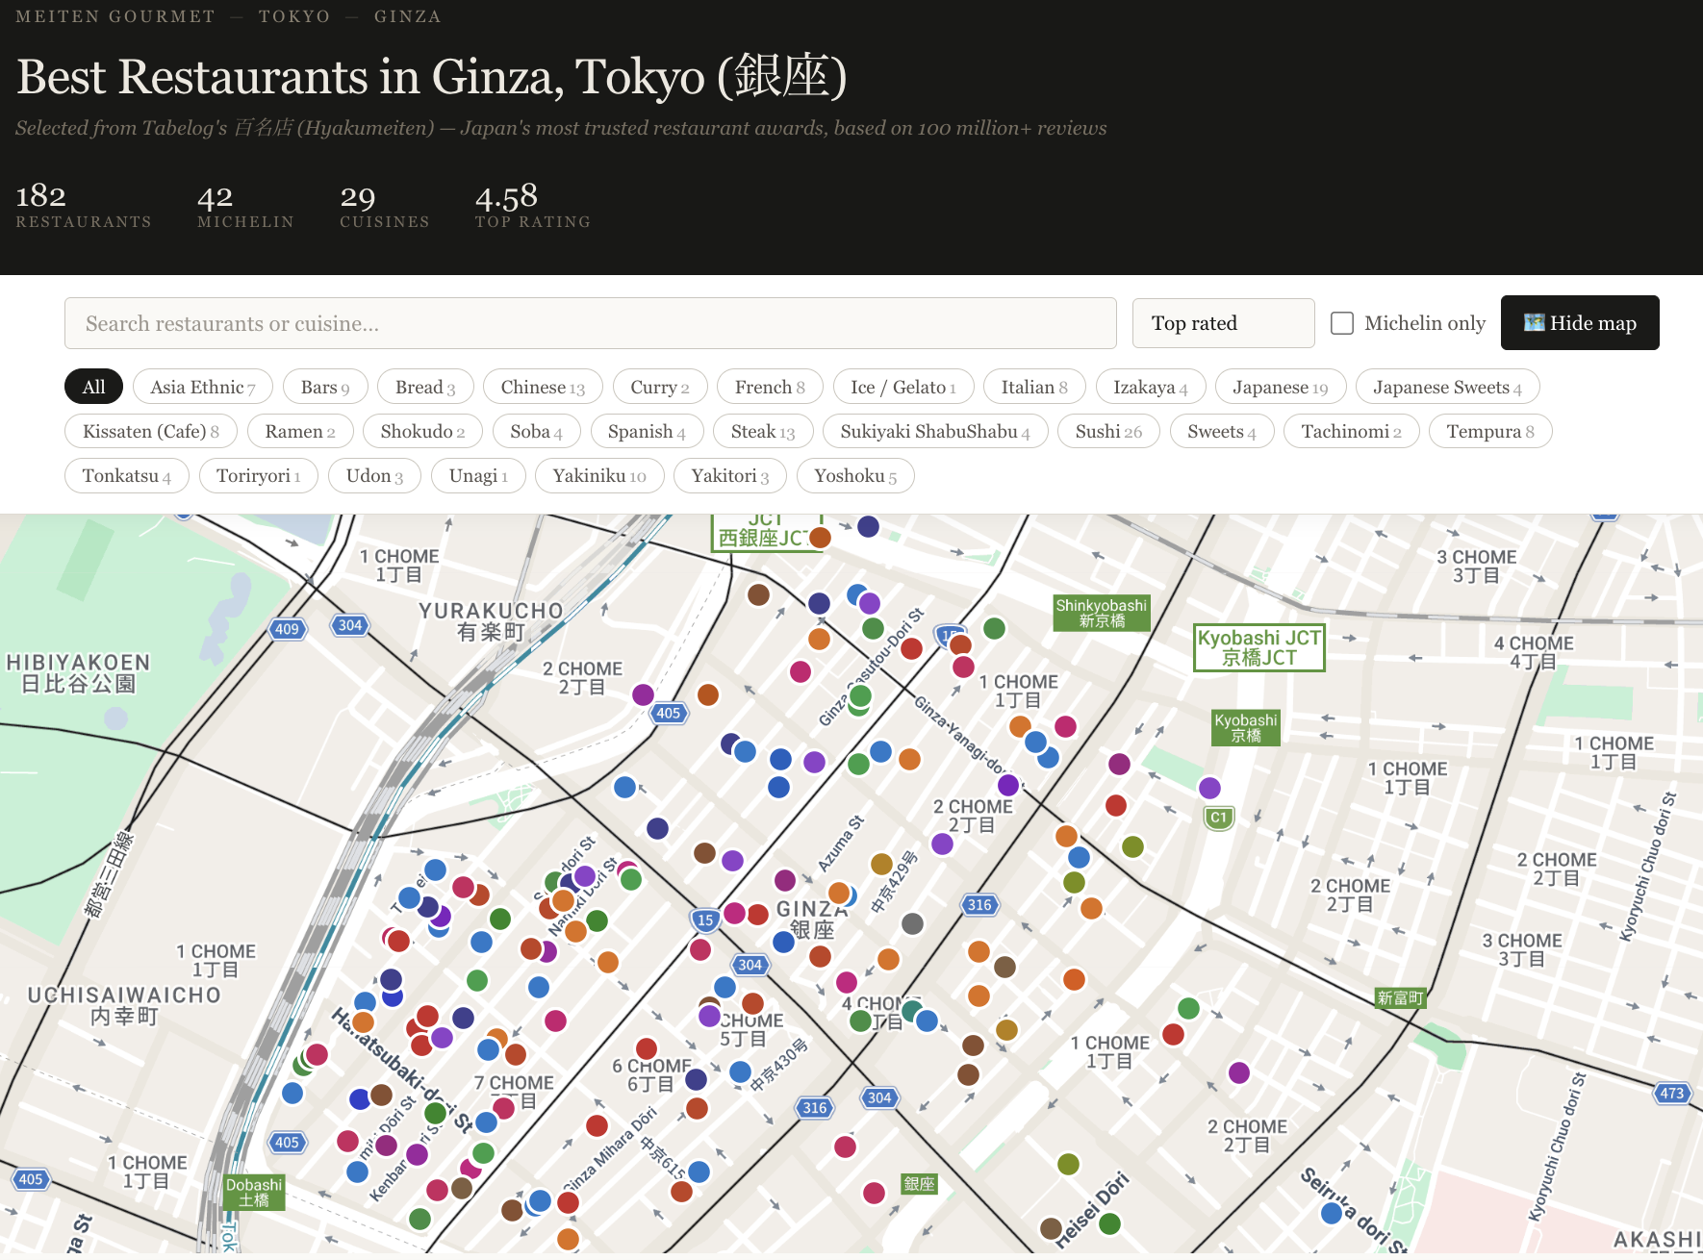The height and width of the screenshot is (1260, 1703).
Task: Pick the Tachinomi filter chip
Action: 1351,431
